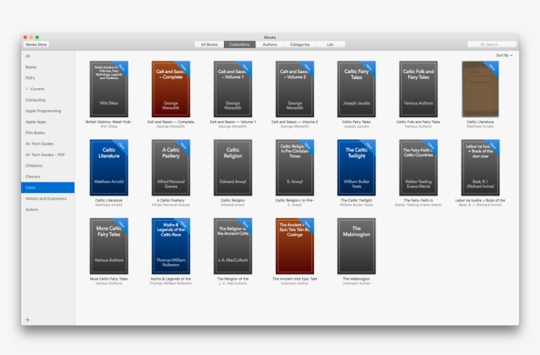This screenshot has height=355, width=540.
Task: Click 'William Butler Yeats' author caption
Action: coord(356,205)
